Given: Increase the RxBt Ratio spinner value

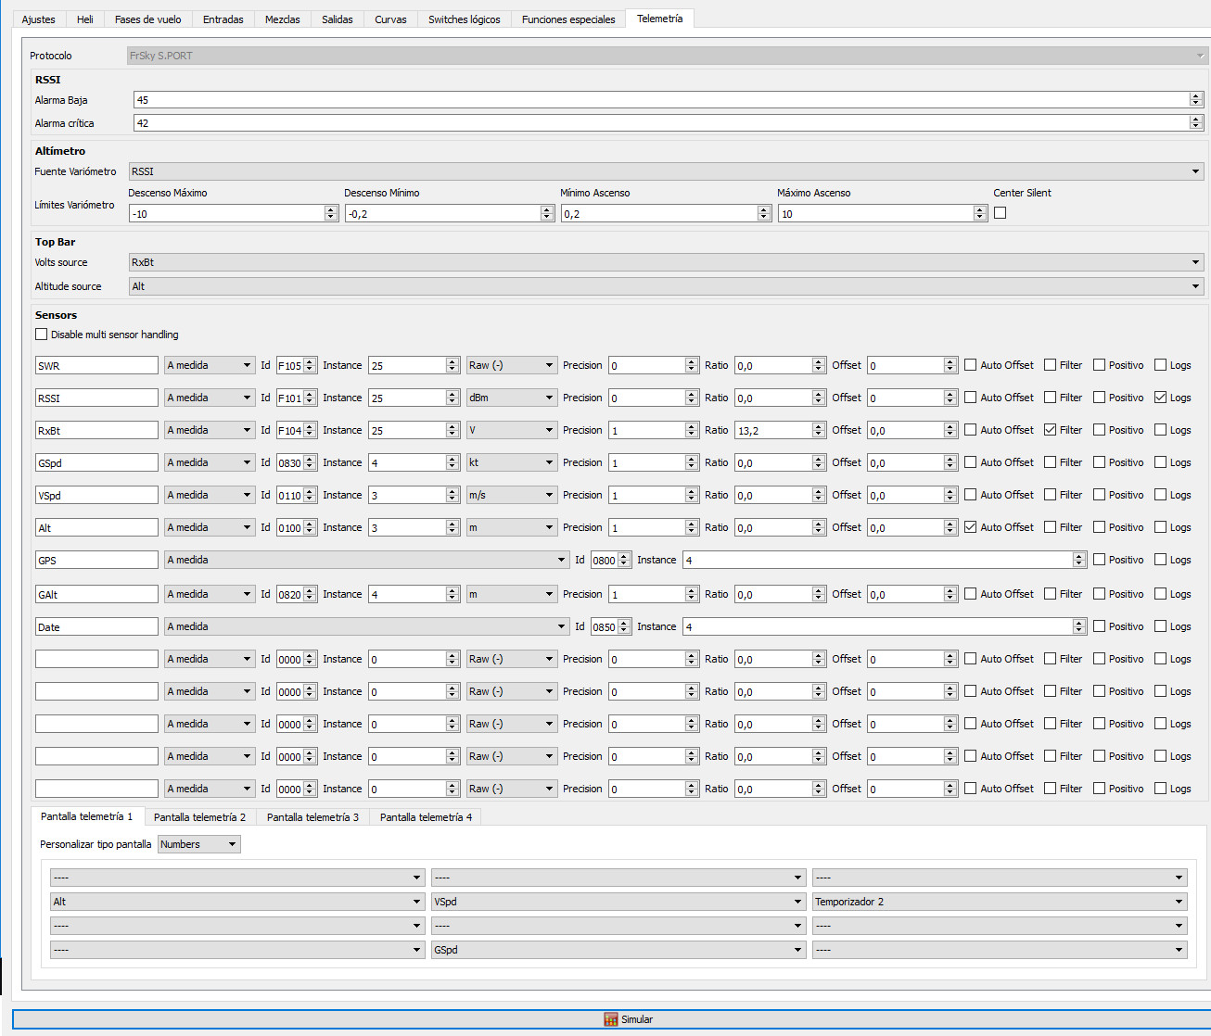Looking at the screenshot, I should click(818, 426).
